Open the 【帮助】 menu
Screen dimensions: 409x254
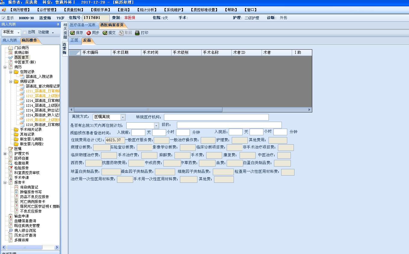point(231,10)
